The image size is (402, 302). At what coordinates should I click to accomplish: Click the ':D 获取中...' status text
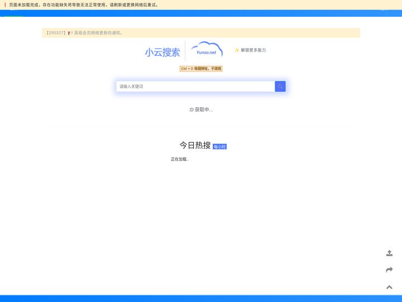pyautogui.click(x=201, y=110)
